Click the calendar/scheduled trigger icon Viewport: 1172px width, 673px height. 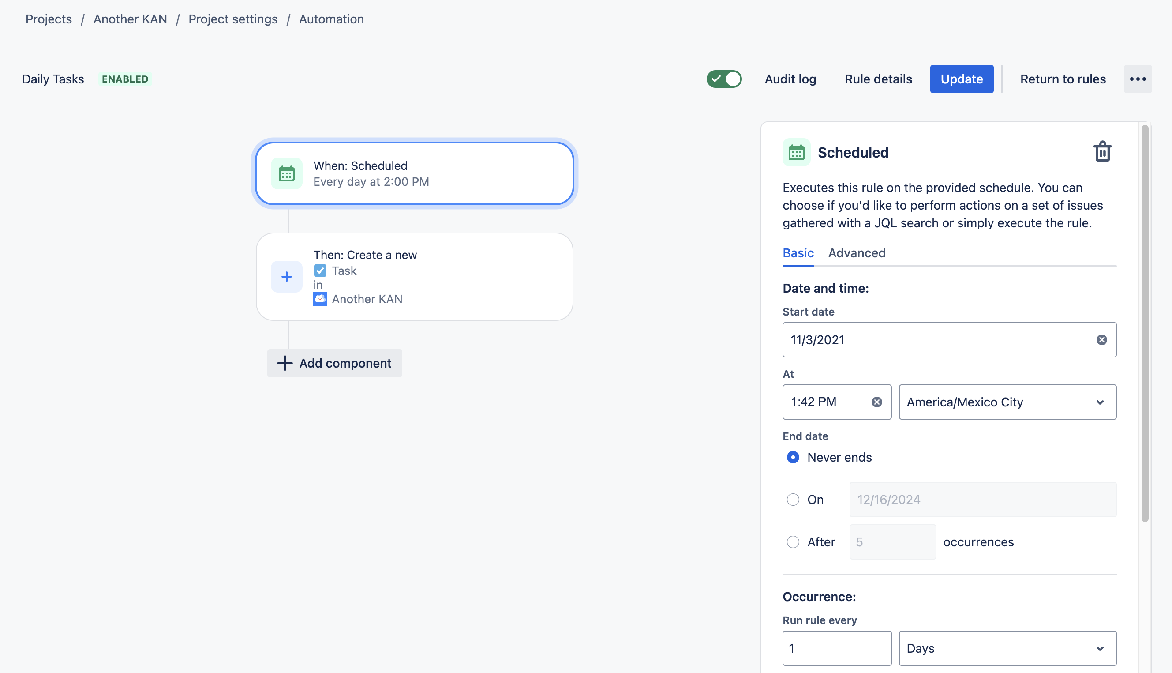(x=286, y=172)
